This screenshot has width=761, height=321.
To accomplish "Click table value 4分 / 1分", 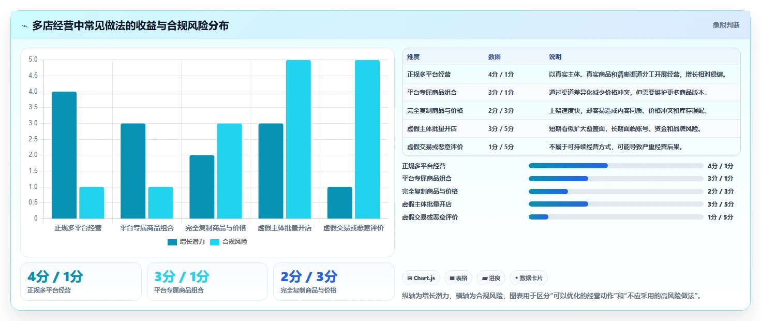I will click(x=501, y=75).
